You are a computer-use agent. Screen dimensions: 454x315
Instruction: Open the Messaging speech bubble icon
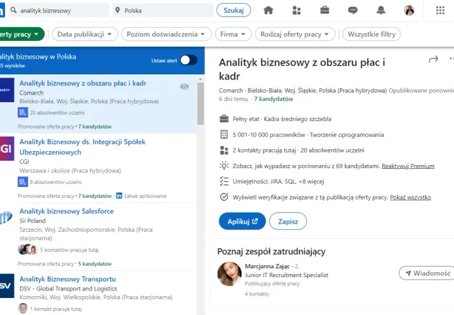tap(352, 11)
